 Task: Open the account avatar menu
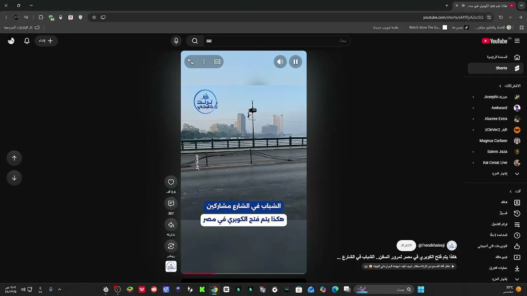tap(11, 41)
